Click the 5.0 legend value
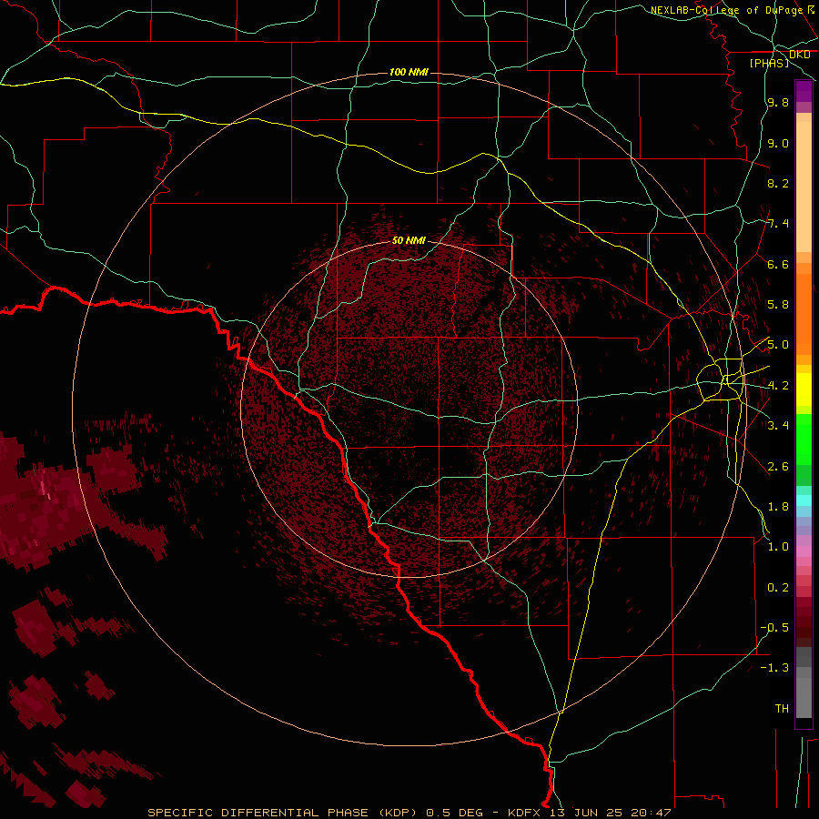Viewport: 819px width, 819px height. click(778, 345)
